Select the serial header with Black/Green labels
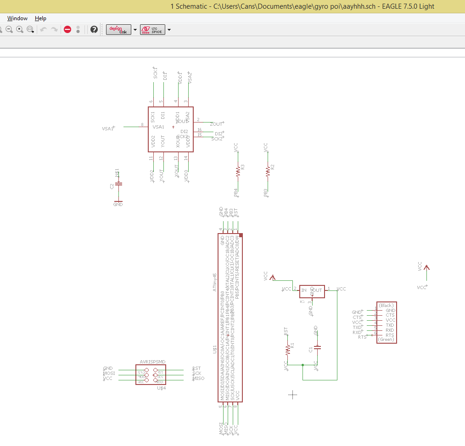 click(x=387, y=323)
